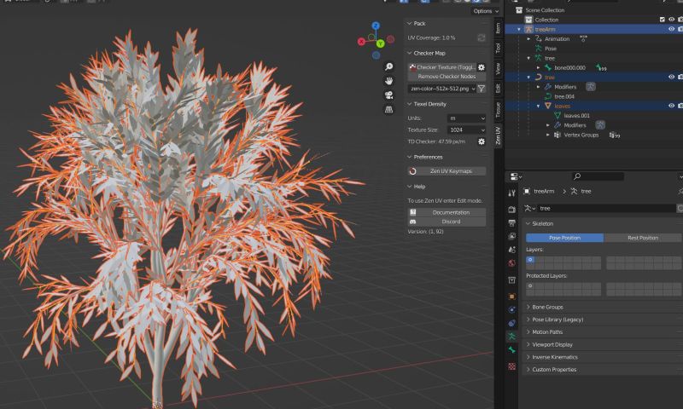Switch to the Zen UV sidebar tab
Screen dimensions: 683x409
[x=498, y=135]
